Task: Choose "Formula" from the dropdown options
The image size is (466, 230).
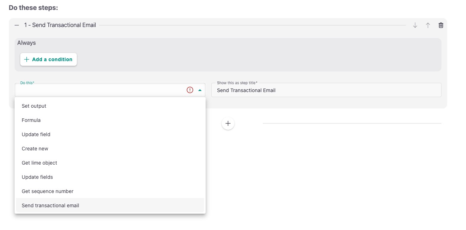Action: [x=31, y=120]
